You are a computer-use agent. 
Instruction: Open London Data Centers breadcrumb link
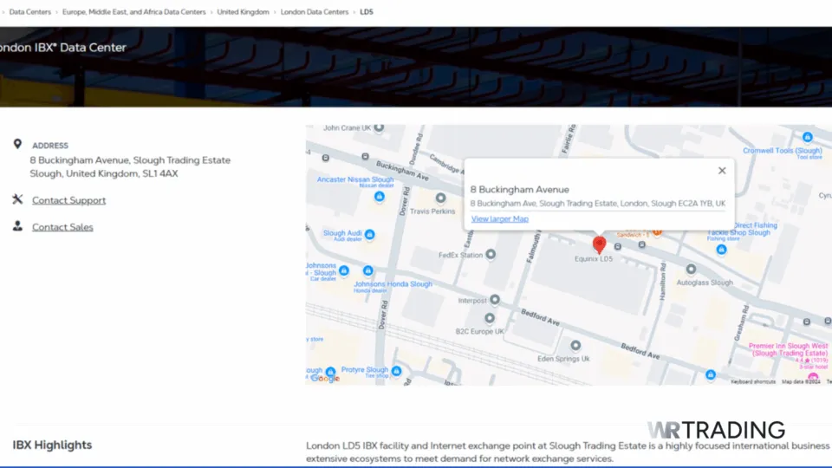[x=314, y=12]
